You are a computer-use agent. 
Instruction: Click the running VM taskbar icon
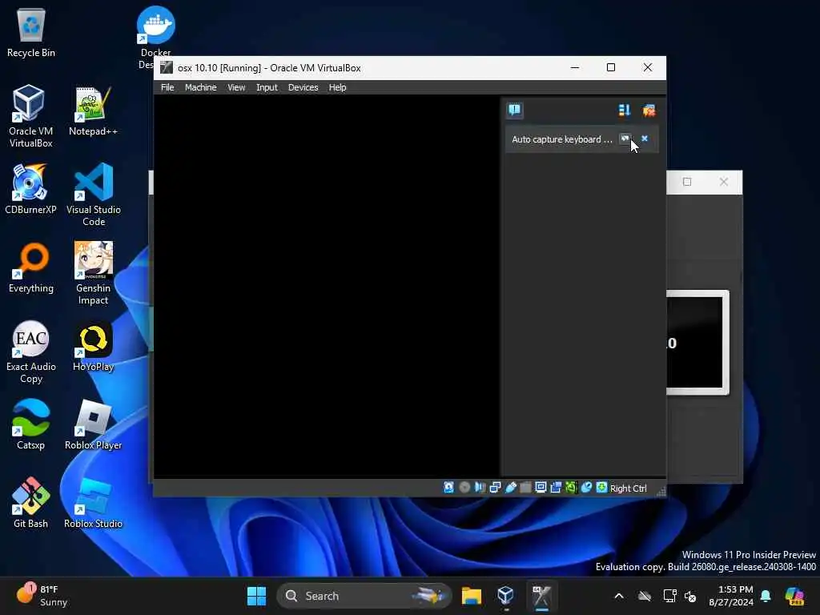coord(542,596)
